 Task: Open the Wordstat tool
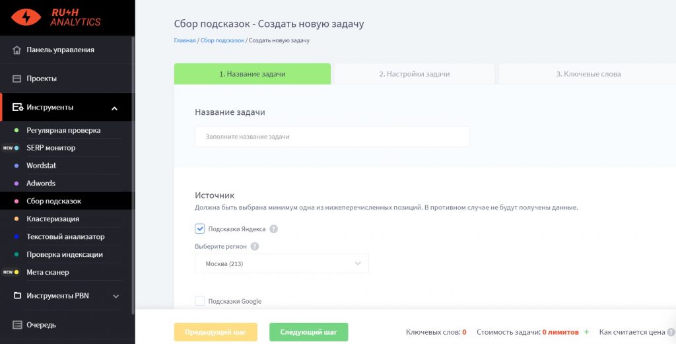(42, 166)
